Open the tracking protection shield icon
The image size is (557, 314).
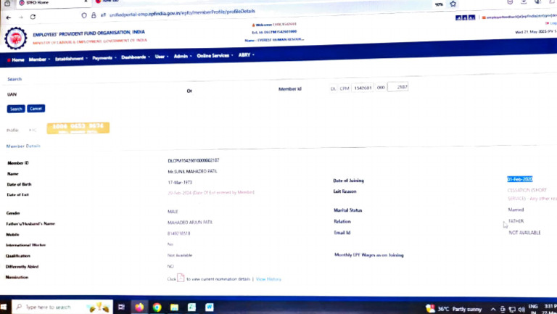(x=84, y=16)
